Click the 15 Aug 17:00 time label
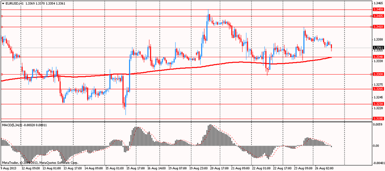 (x=135, y=169)
